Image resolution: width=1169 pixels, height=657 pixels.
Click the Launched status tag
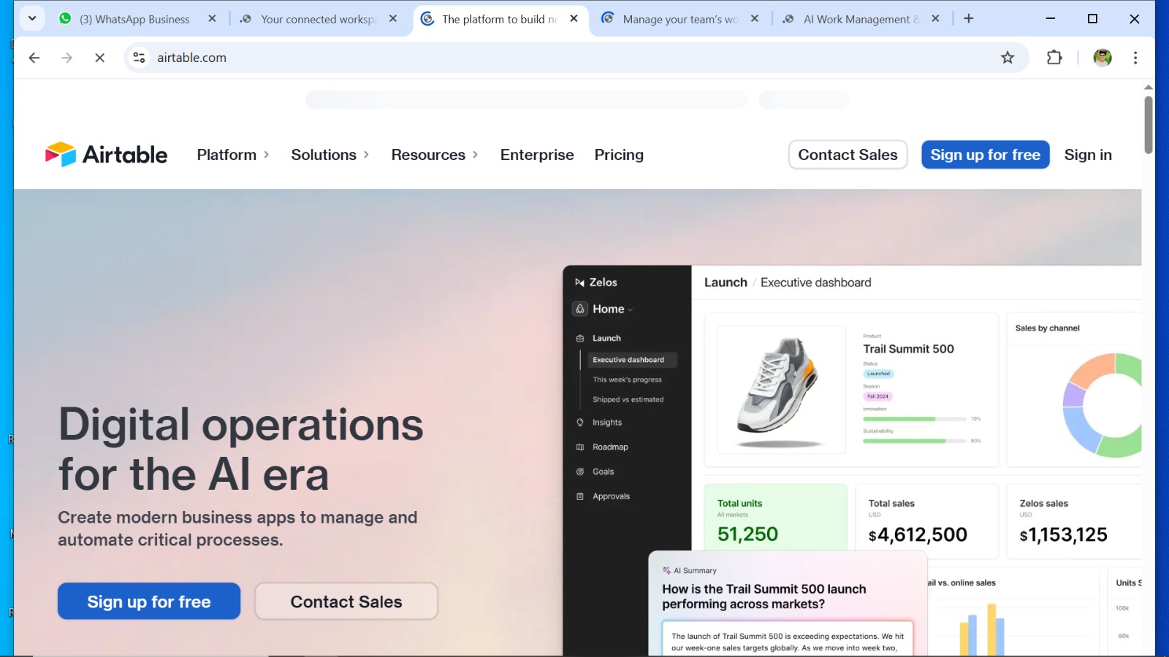pyautogui.click(x=878, y=374)
